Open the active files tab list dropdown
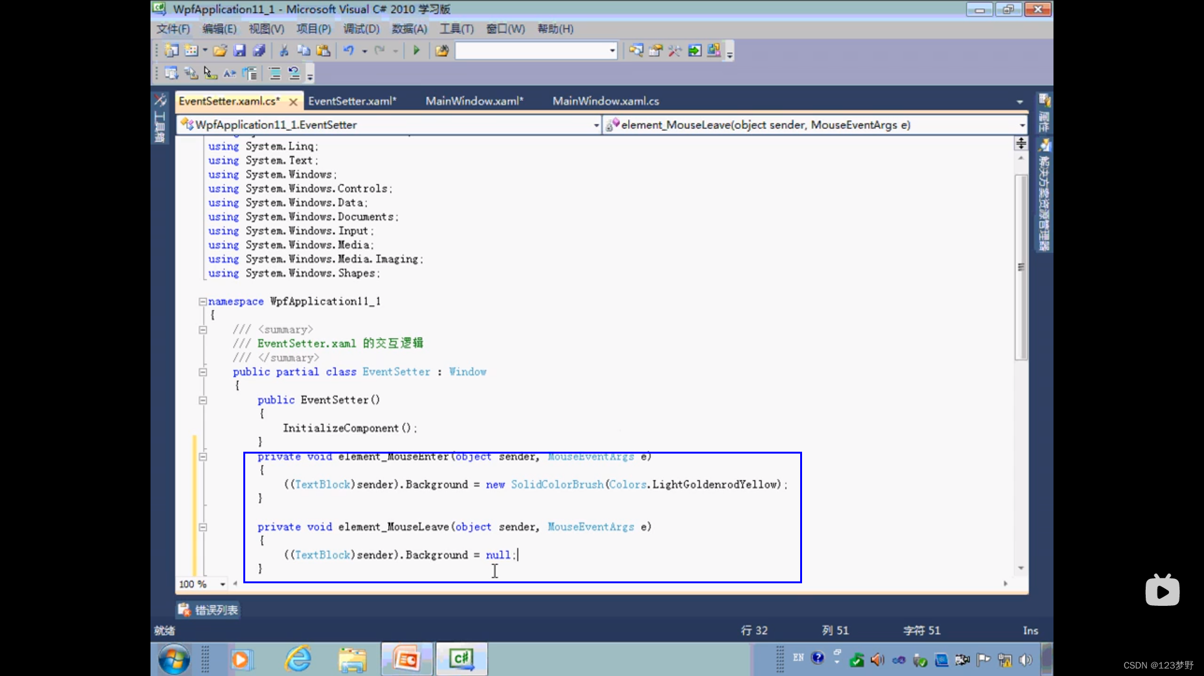 point(1020,101)
